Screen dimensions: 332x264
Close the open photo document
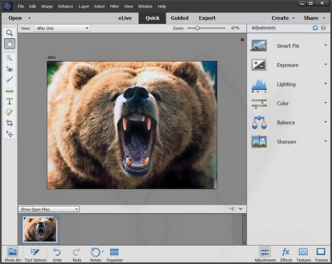pyautogui.click(x=242, y=40)
